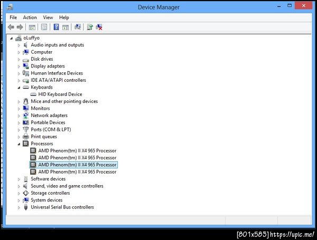317x240 pixels.
Task: Select the Disk drives label
Action: coord(42,59)
